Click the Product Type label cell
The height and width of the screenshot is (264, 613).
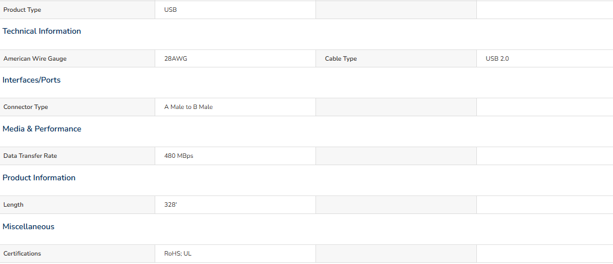click(x=78, y=10)
